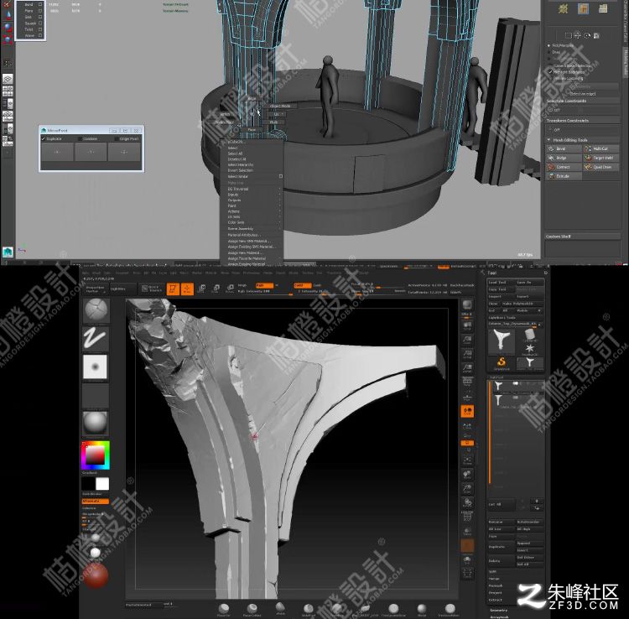The width and height of the screenshot is (629, 619).
Task: Select the Drag selection radio option
Action: 548,52
